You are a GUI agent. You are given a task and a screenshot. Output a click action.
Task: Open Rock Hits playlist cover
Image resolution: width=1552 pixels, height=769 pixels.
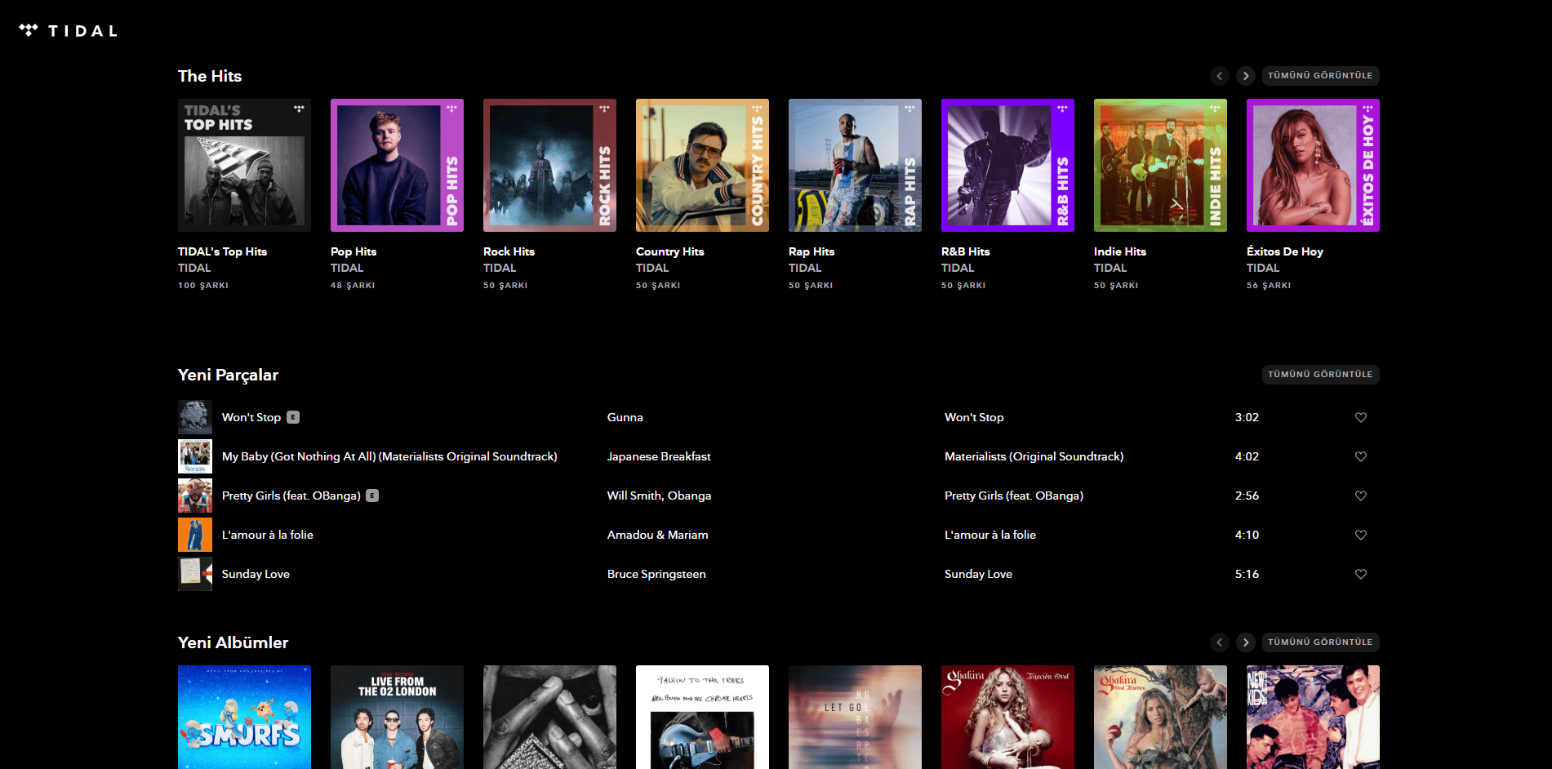pos(549,166)
